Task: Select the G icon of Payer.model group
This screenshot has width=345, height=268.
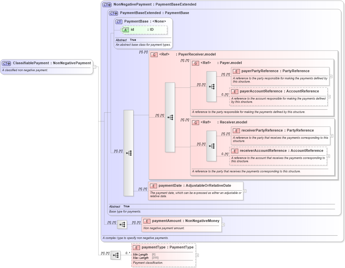Action: (196, 63)
